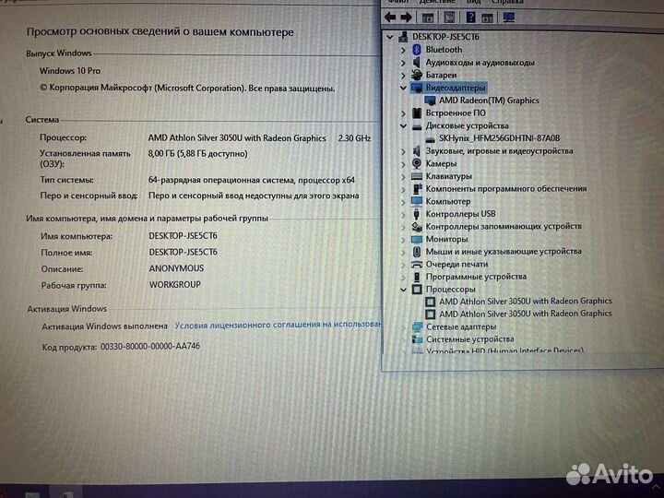The height and width of the screenshot is (498, 664).
Task: Click the Батареи battery icon
Action: click(x=416, y=75)
